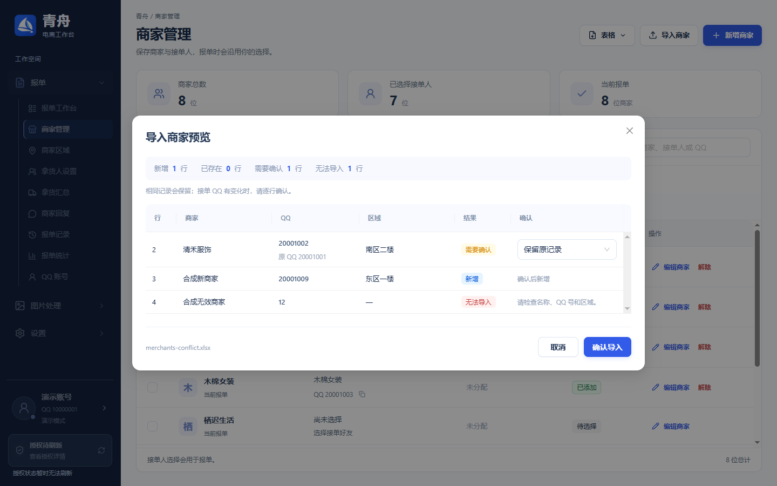The height and width of the screenshot is (486, 777).
Task: Click the 木棉女装 avatar tile
Action: coord(188,387)
